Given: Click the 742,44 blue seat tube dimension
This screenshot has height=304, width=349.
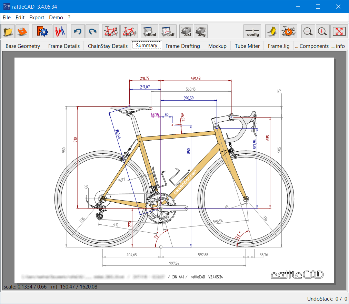Looking at the screenshot, I should (x=118, y=134).
